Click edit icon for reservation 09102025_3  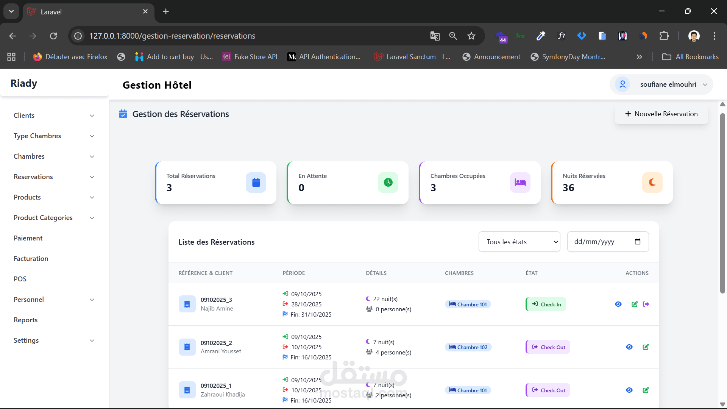click(x=635, y=304)
